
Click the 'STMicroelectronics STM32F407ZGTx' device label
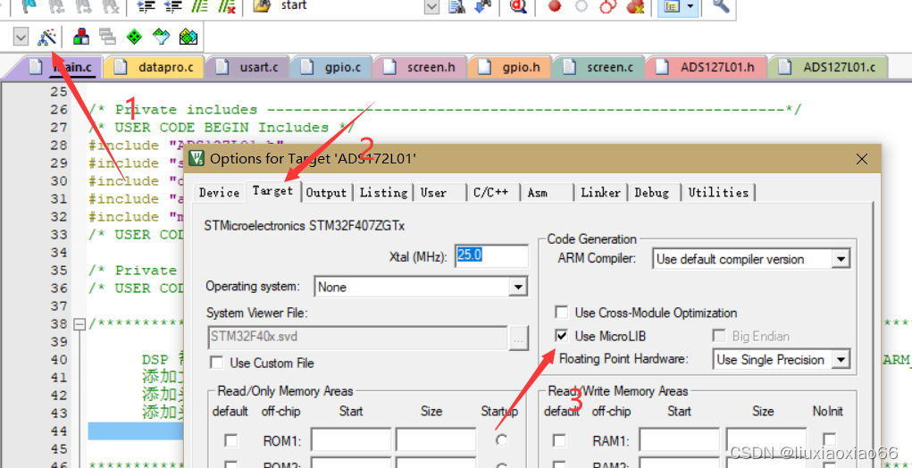click(x=305, y=226)
